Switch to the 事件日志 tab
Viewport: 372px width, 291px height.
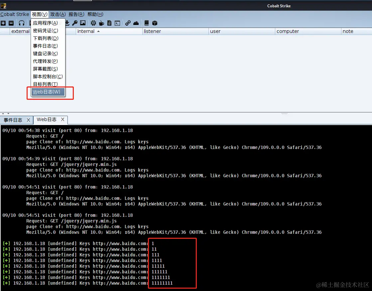coord(13,120)
